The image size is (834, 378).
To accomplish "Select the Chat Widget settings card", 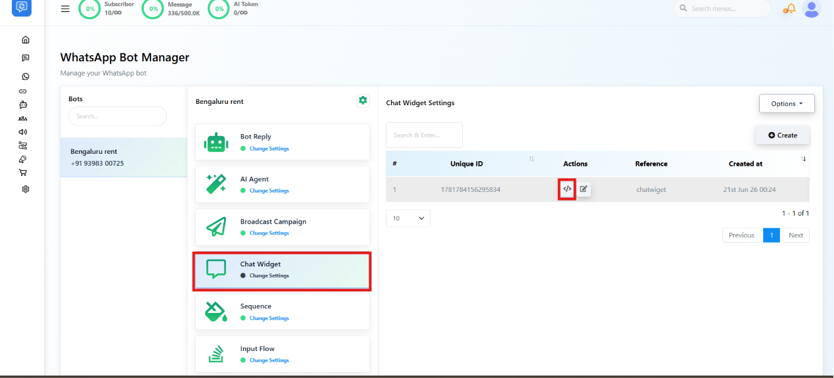I will point(283,271).
